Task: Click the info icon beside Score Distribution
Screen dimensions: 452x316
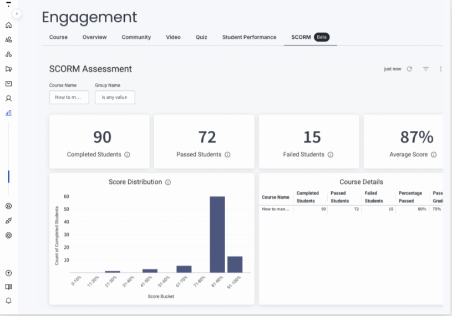Action: 168,182
